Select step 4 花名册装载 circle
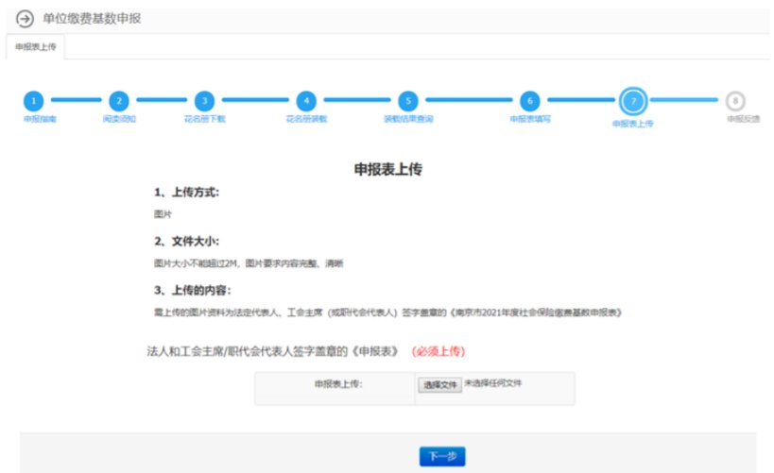This screenshot has width=774, height=473. (x=305, y=101)
